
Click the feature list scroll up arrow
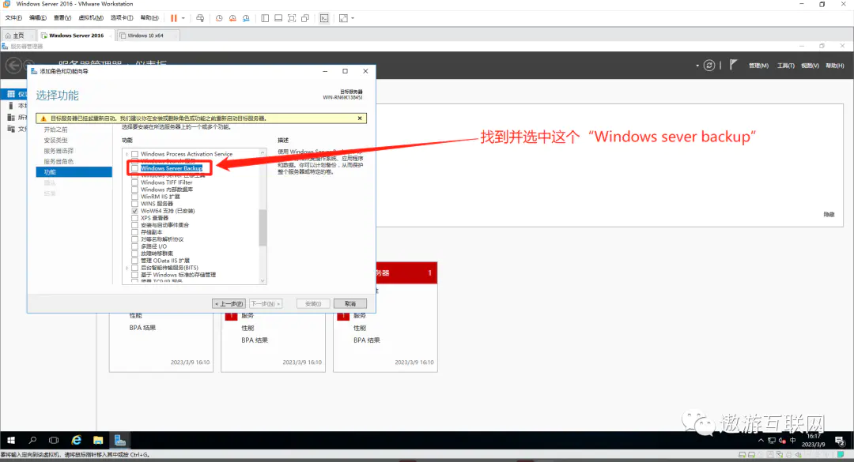263,153
